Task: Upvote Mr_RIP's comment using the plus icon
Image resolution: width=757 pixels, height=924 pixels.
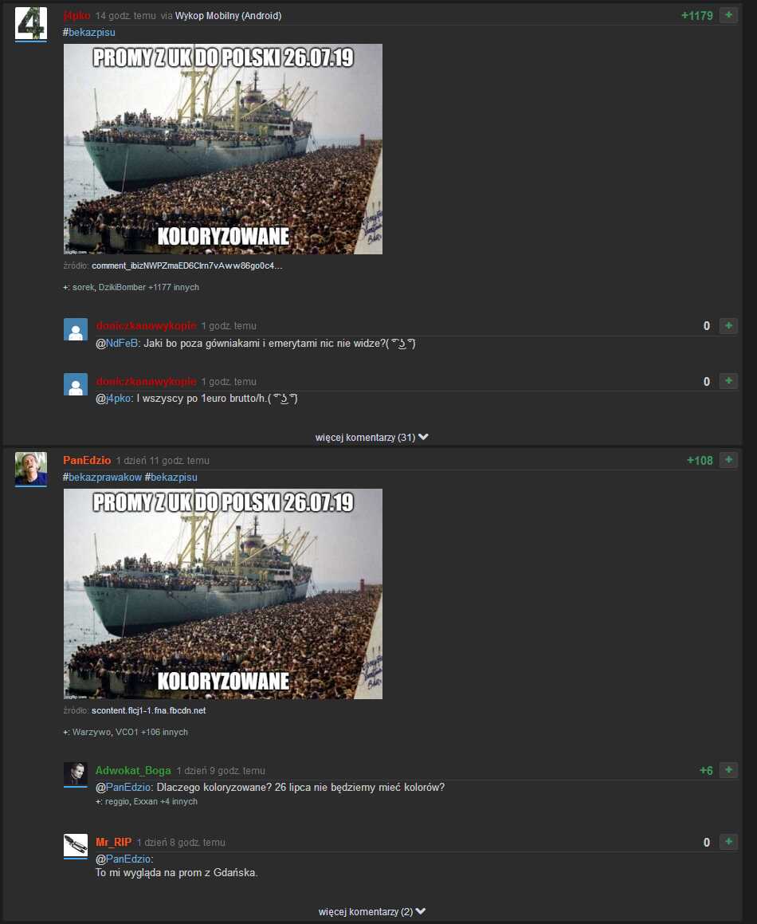Action: click(x=728, y=842)
